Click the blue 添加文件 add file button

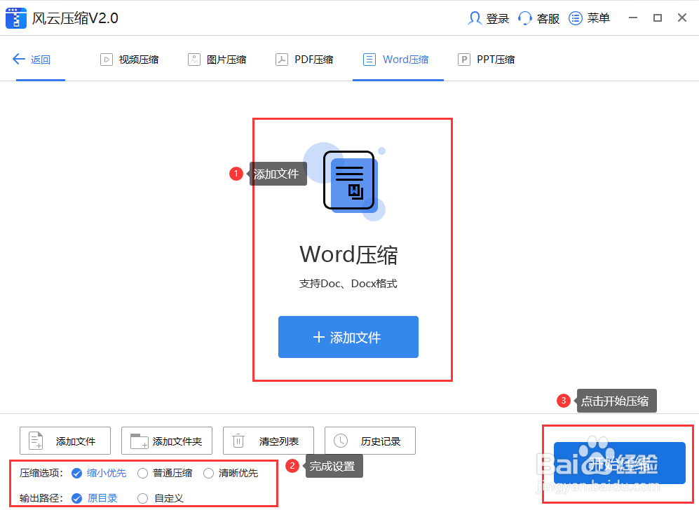[348, 337]
